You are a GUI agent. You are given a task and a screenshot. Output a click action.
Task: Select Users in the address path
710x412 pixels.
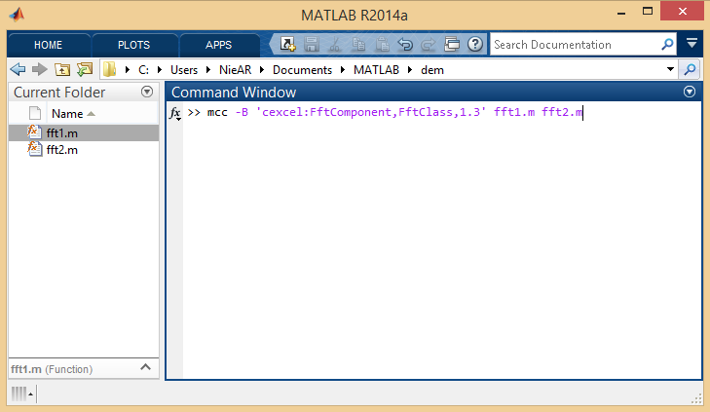(184, 70)
